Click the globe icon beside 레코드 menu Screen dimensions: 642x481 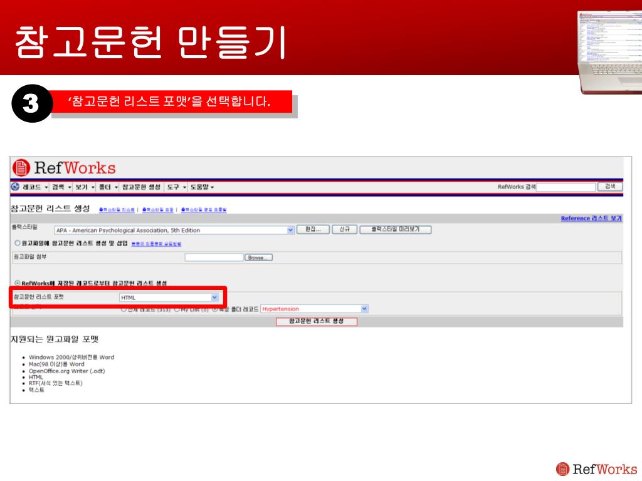click(15, 187)
